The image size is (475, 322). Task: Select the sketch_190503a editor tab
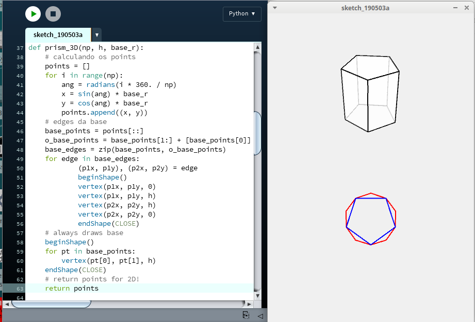pyautogui.click(x=58, y=35)
